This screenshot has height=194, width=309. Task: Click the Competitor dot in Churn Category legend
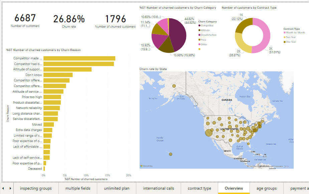coord(199,25)
